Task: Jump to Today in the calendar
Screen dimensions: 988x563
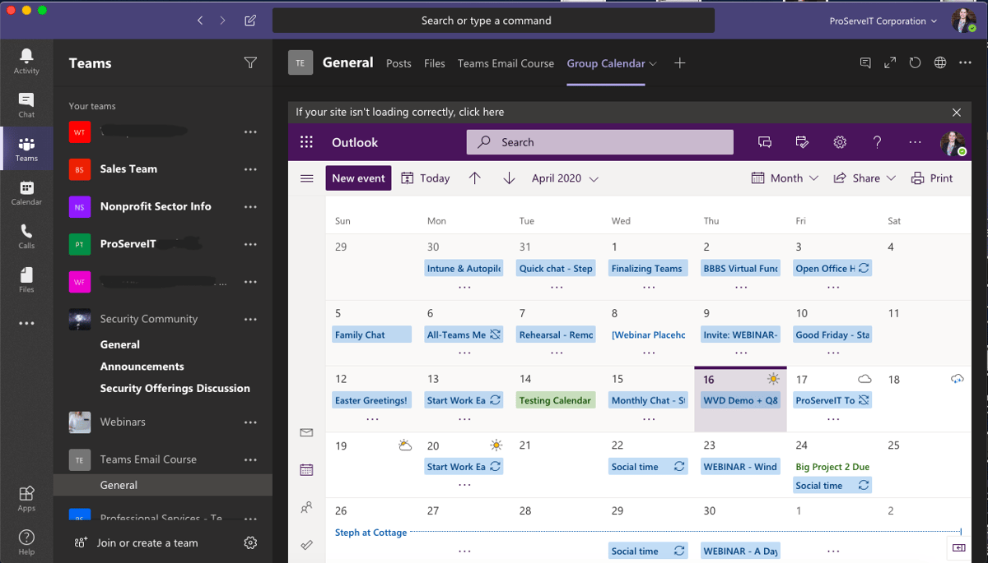Action: point(425,178)
